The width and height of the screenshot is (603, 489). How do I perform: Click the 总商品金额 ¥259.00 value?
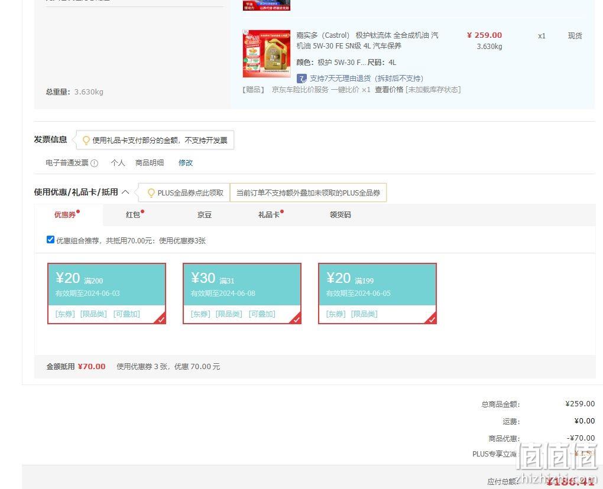[580, 404]
